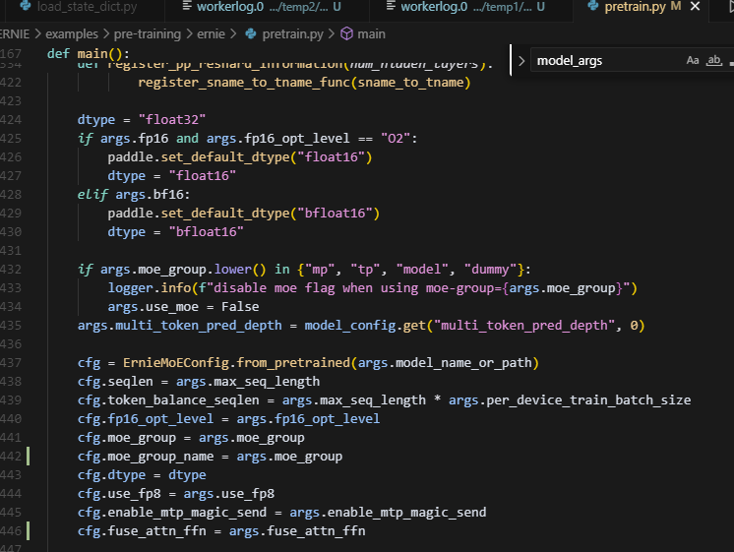Expand the Replace field using find widget chevron
Viewport: 734px width, 552px height.
coord(521,61)
